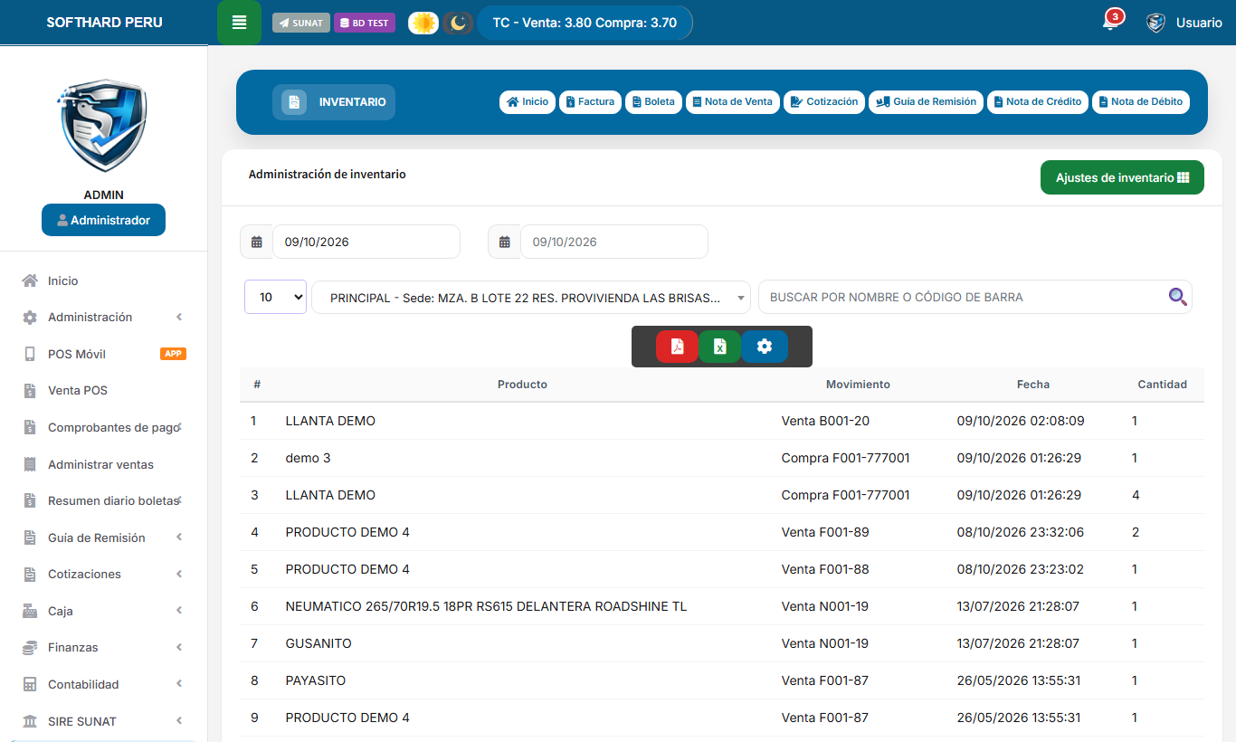Expand the Cotizaciones sidebar menu

(x=103, y=574)
